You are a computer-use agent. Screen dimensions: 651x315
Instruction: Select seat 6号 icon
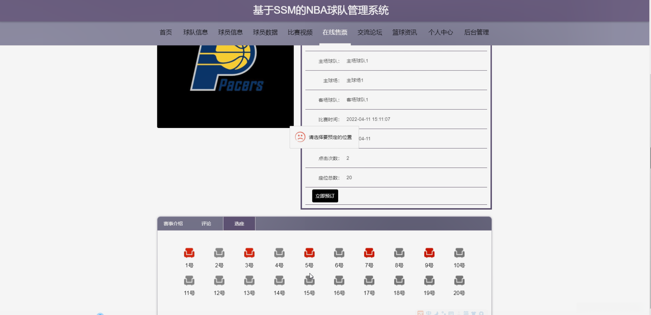339,253
